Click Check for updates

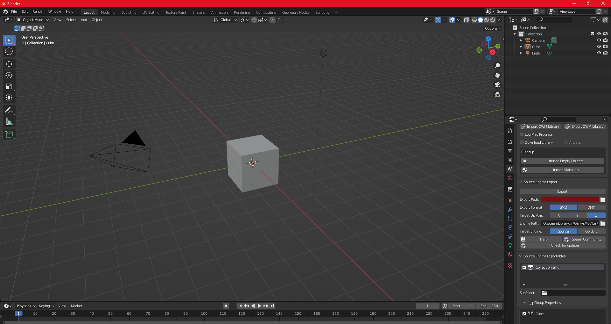562,245
